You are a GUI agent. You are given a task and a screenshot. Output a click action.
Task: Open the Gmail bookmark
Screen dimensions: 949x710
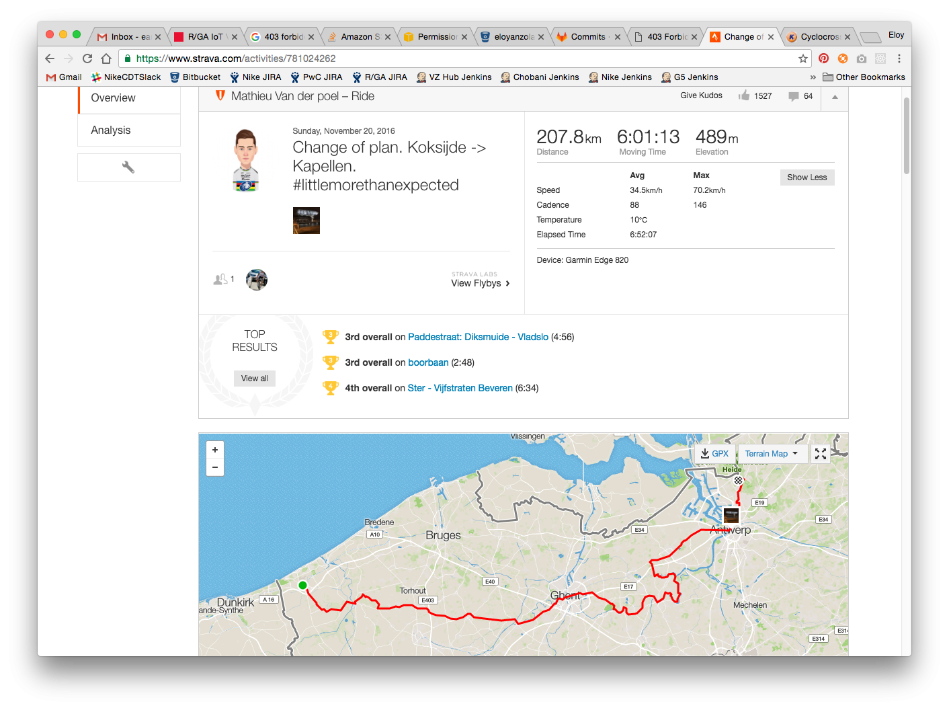coord(64,77)
